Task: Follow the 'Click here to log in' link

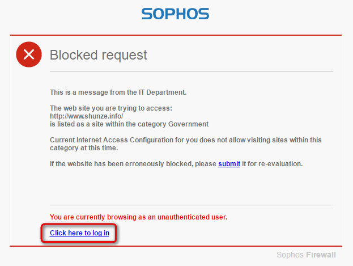Action: 79,233
